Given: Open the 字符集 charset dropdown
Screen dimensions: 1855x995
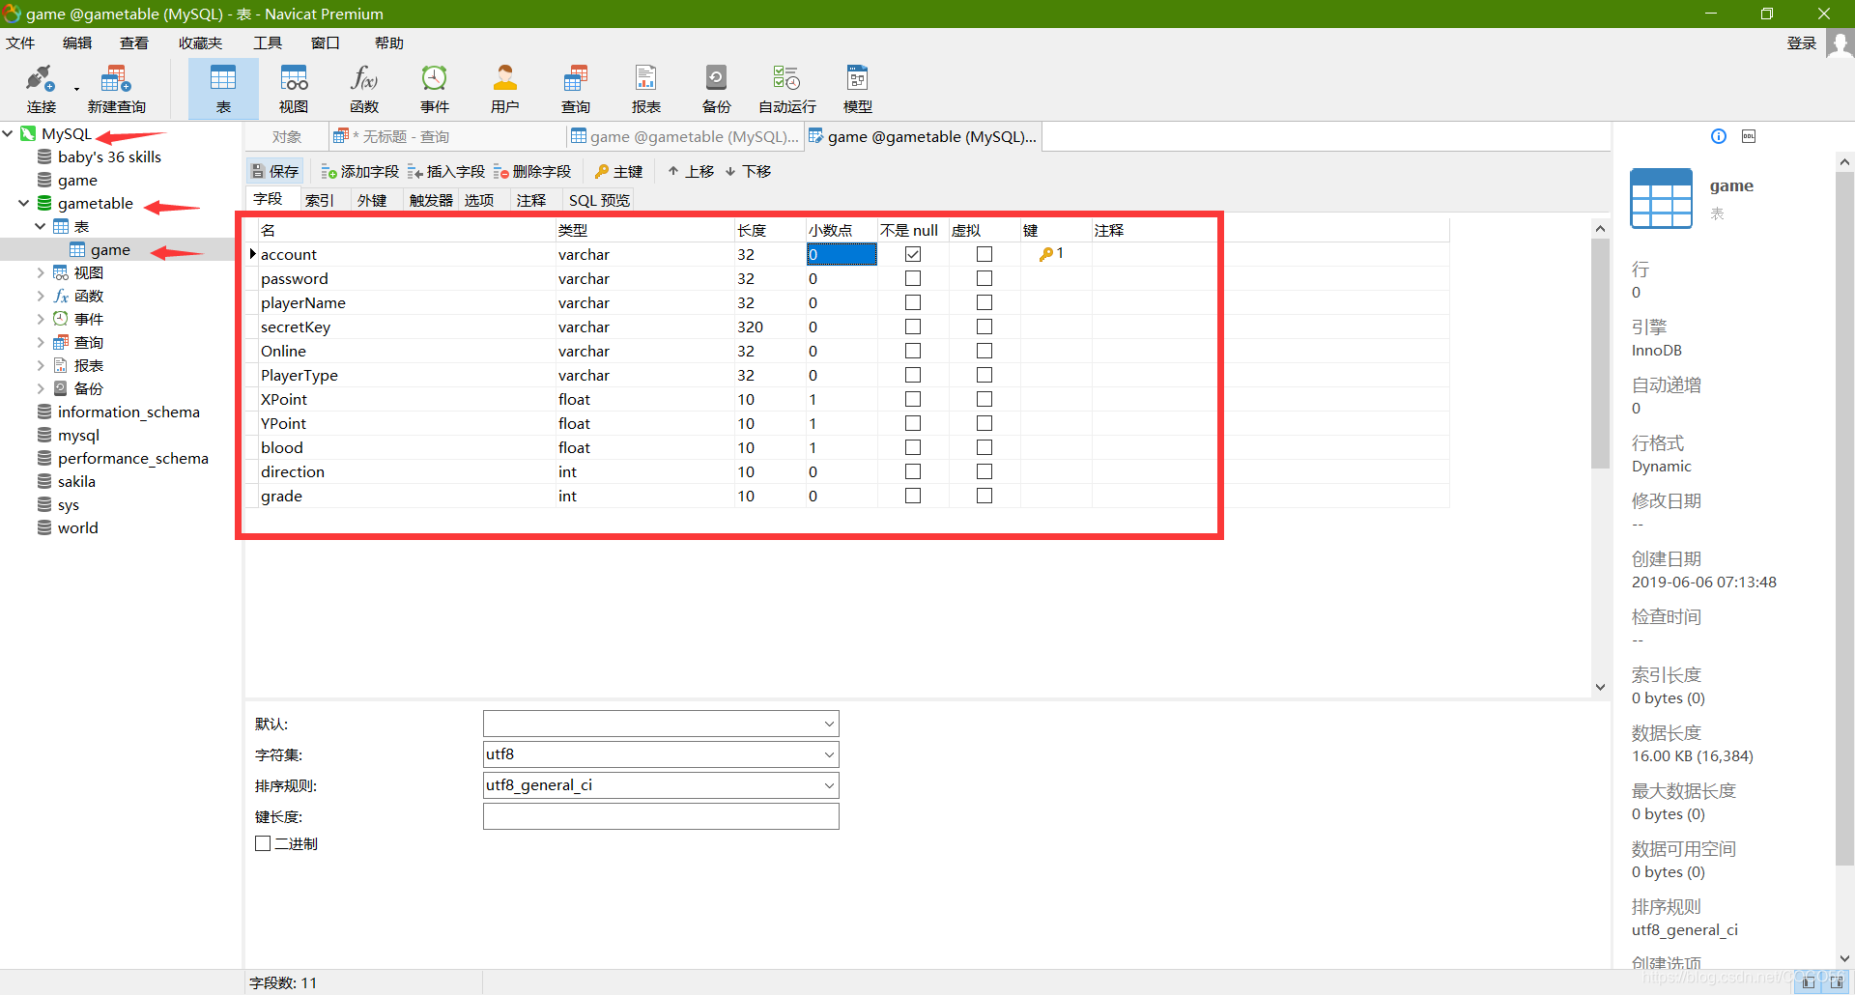Looking at the screenshot, I should tap(829, 754).
